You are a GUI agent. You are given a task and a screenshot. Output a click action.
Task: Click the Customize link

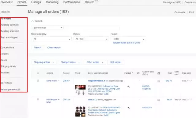click(x=180, y=12)
